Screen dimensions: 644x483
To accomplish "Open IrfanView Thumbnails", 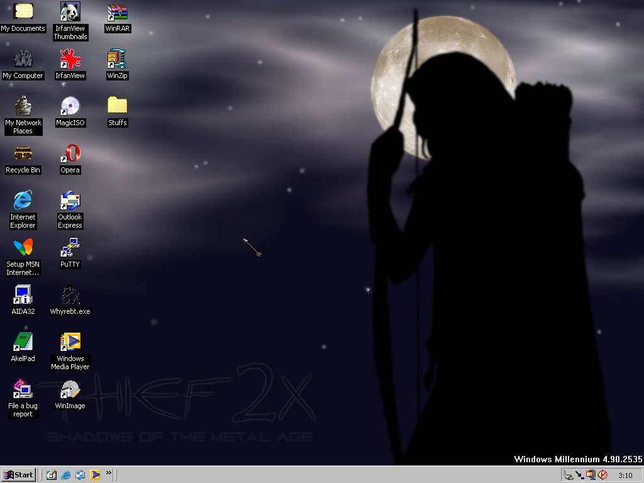I will [x=69, y=11].
